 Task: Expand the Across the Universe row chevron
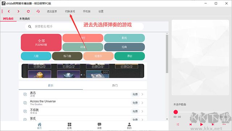pos(142,103)
